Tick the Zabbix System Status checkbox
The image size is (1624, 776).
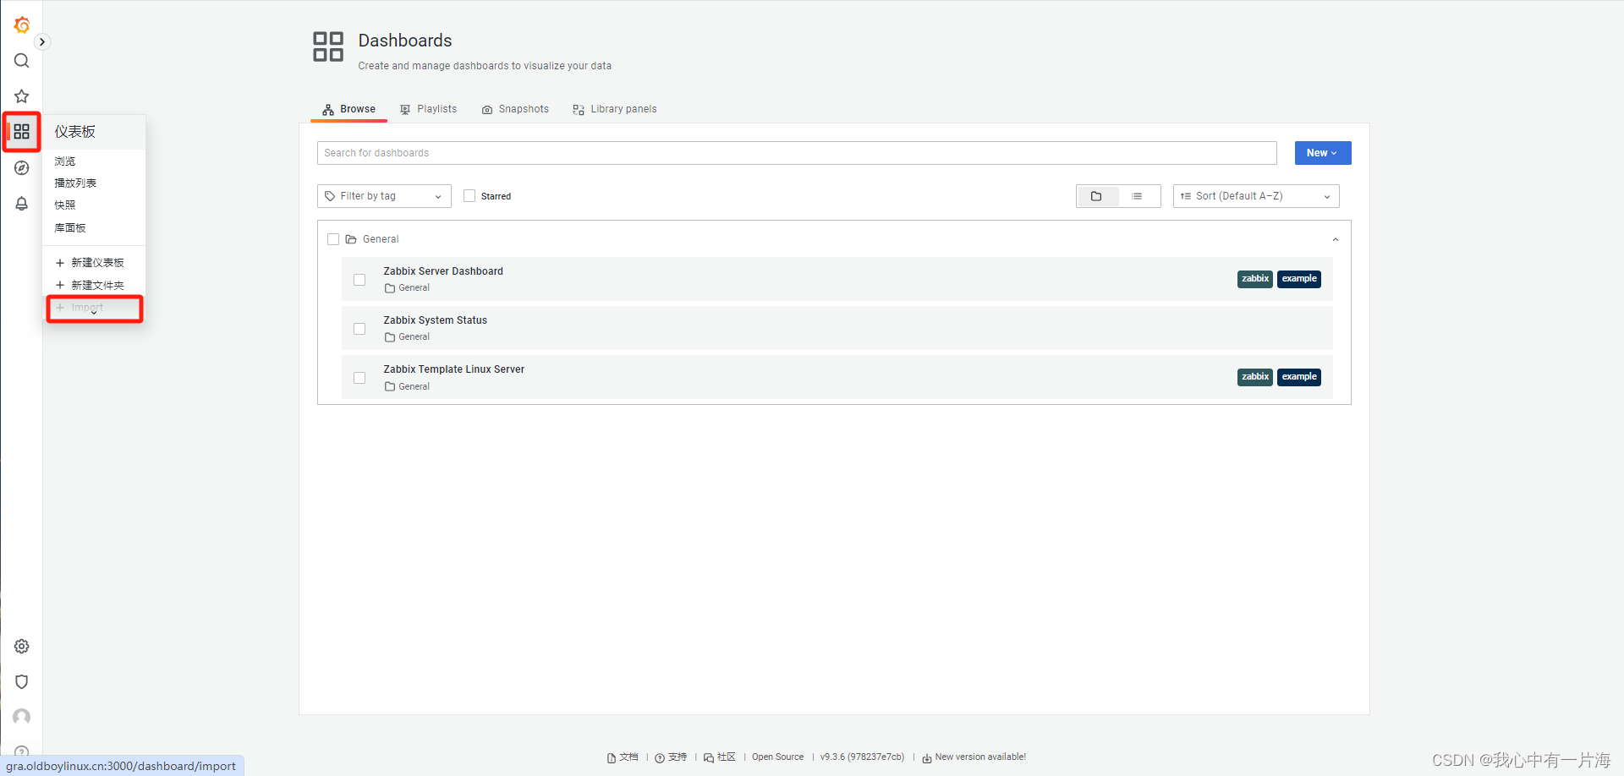click(x=359, y=329)
